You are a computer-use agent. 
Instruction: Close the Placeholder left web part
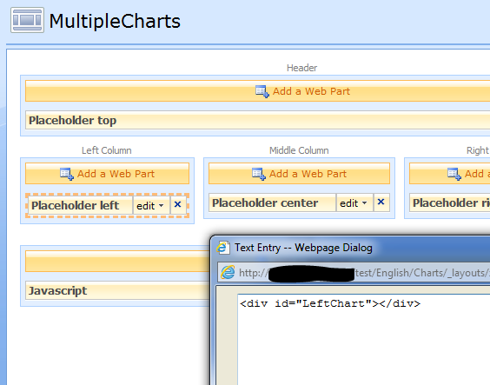click(178, 205)
